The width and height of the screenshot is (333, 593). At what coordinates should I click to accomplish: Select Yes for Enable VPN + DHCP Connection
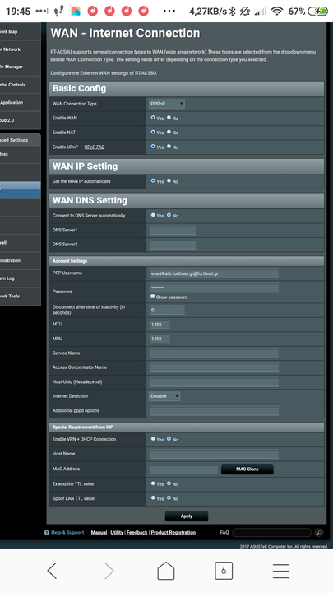[153, 439]
